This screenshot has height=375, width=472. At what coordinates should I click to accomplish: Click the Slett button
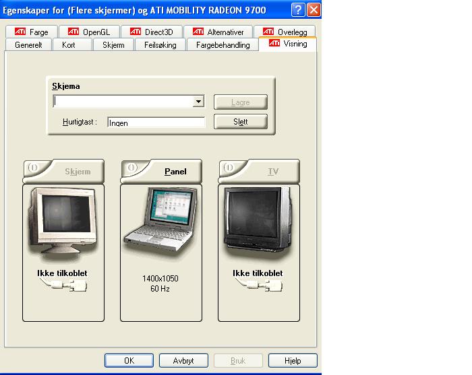pyautogui.click(x=241, y=122)
